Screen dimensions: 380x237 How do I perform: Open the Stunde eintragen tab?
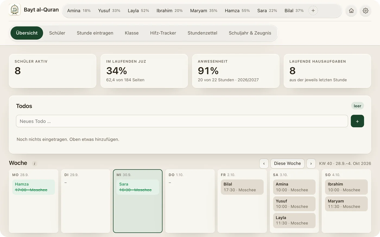point(95,33)
